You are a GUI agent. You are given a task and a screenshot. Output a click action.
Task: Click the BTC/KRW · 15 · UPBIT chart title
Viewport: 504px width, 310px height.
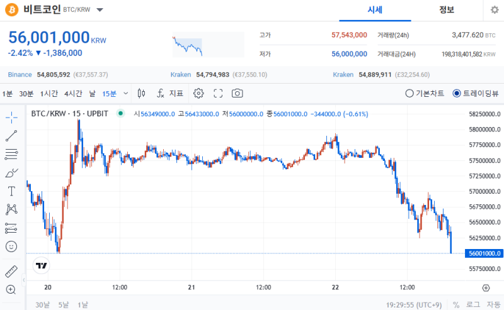point(69,113)
